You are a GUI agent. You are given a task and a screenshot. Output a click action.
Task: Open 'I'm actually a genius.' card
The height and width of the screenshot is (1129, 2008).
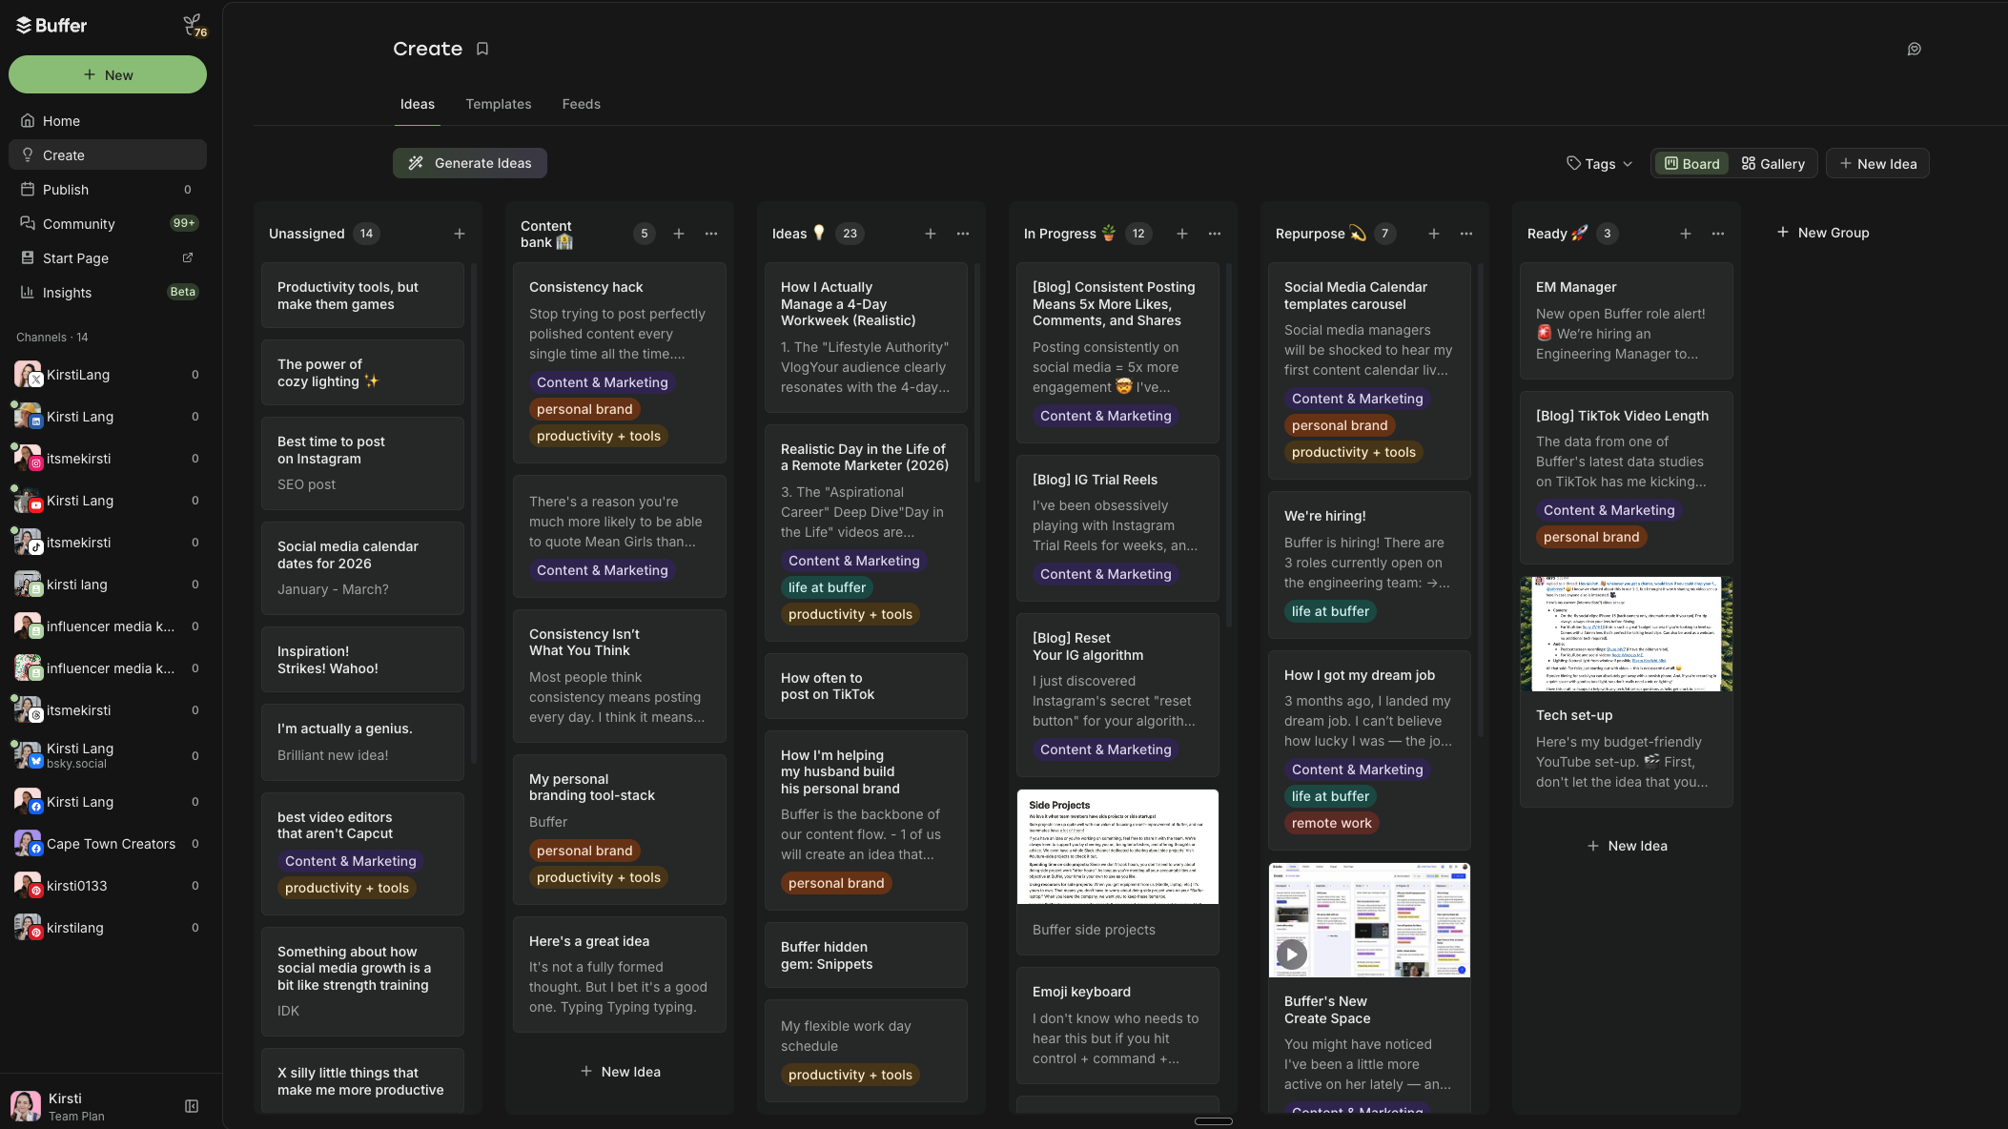pos(362,742)
